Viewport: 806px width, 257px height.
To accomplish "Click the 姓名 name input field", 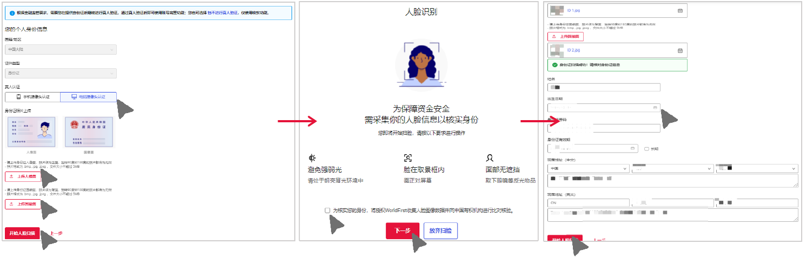I will (x=604, y=87).
